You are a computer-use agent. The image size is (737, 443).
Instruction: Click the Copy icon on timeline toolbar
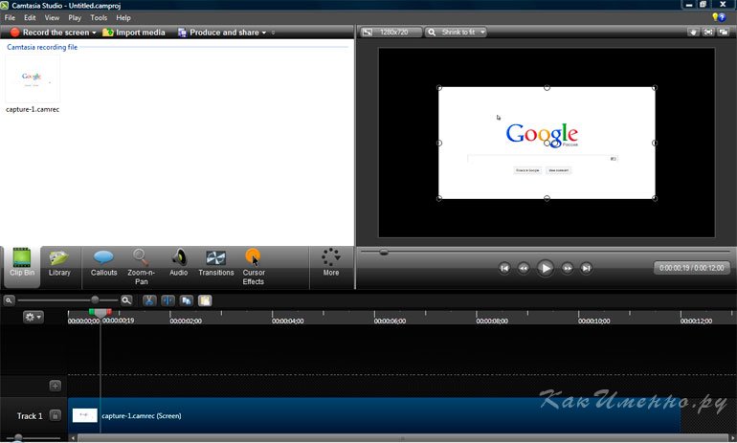click(186, 300)
